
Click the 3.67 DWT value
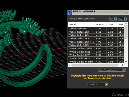(110, 45)
